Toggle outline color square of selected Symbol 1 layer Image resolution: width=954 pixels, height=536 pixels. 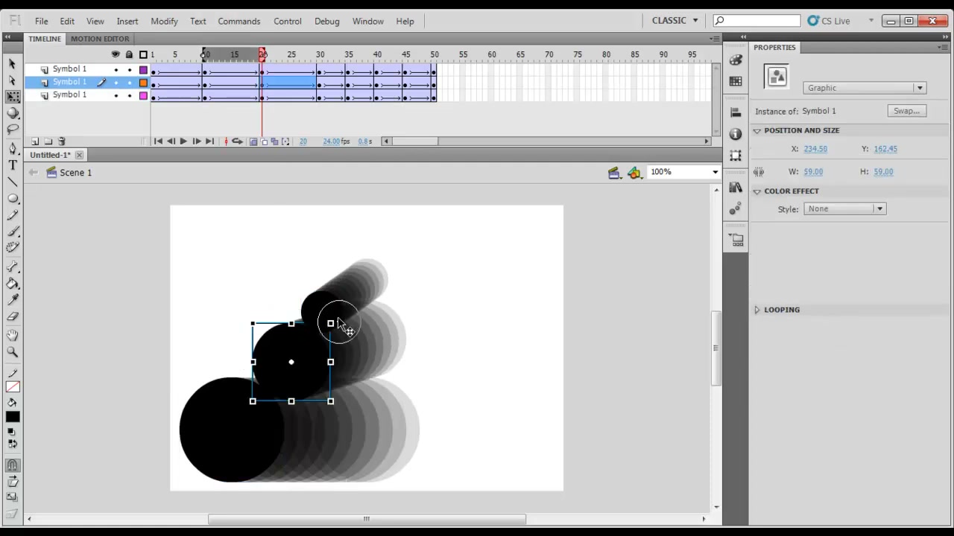point(143,83)
